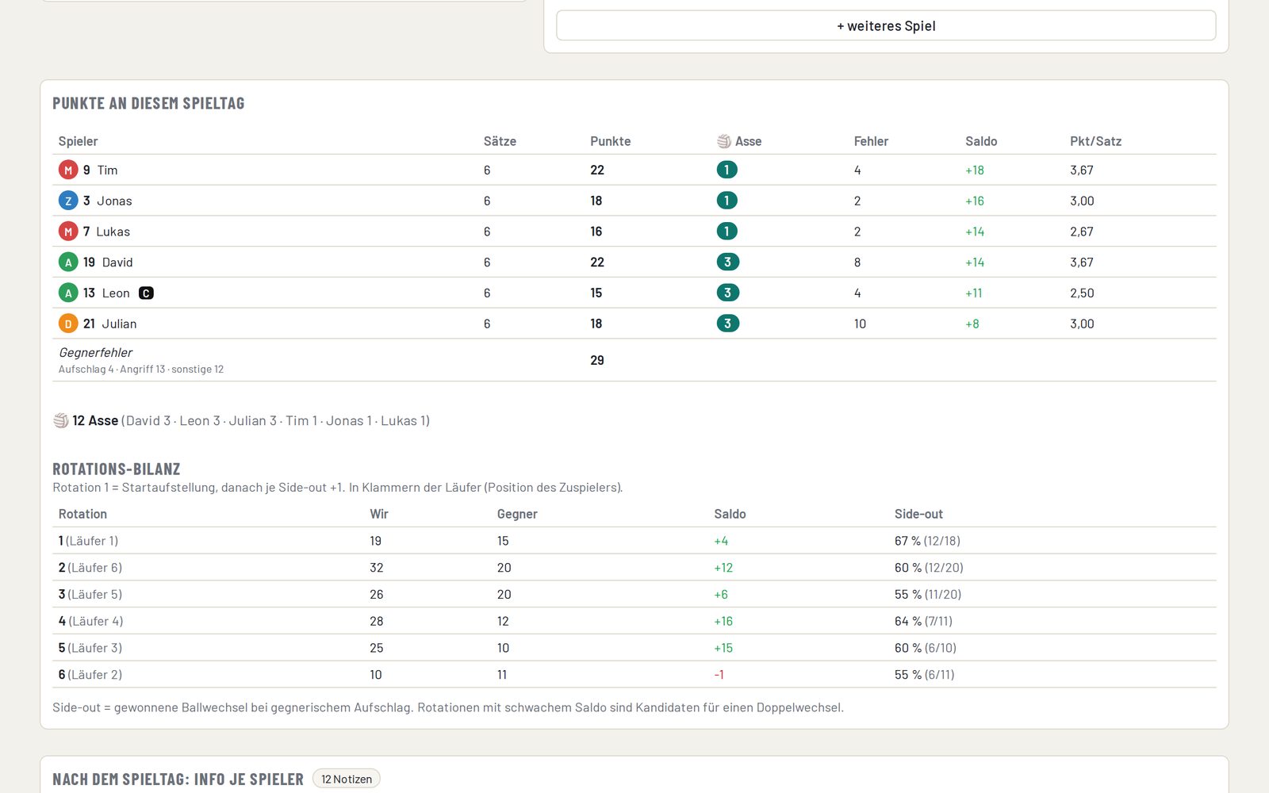
Task: Click 'NACH DEM SPIELTAG: INFO JE SPIELER' heading
Action: click(x=178, y=779)
